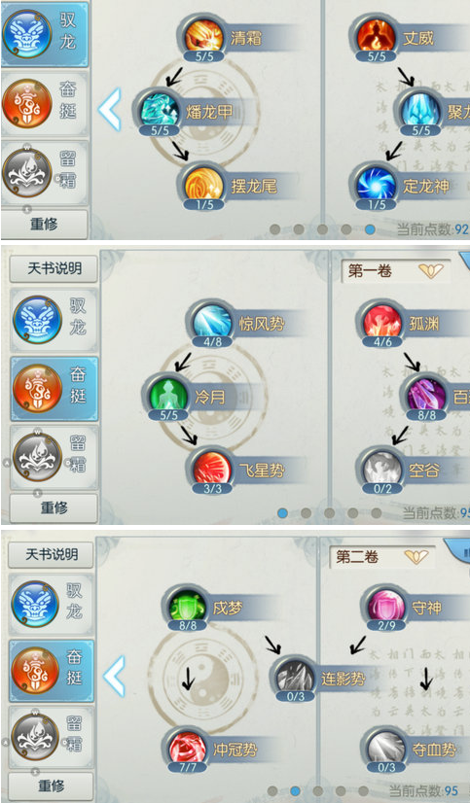This screenshot has width=470, height=803.
Task: Switch to the 奋挺 tab in top panel
Action: [x=45, y=104]
